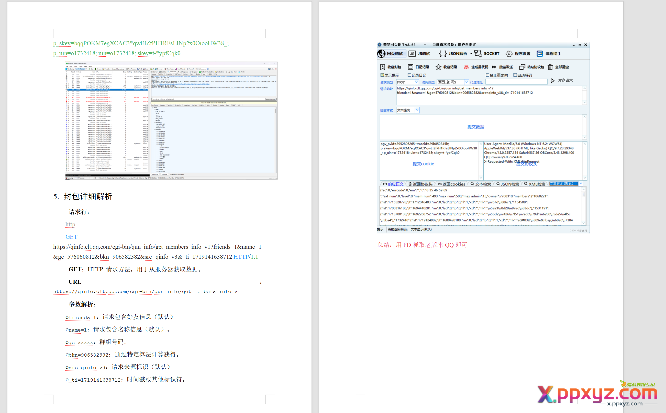This screenshot has width=666, height=413.
Task: Select the 返回协议头 tab
Action: (x=420, y=184)
